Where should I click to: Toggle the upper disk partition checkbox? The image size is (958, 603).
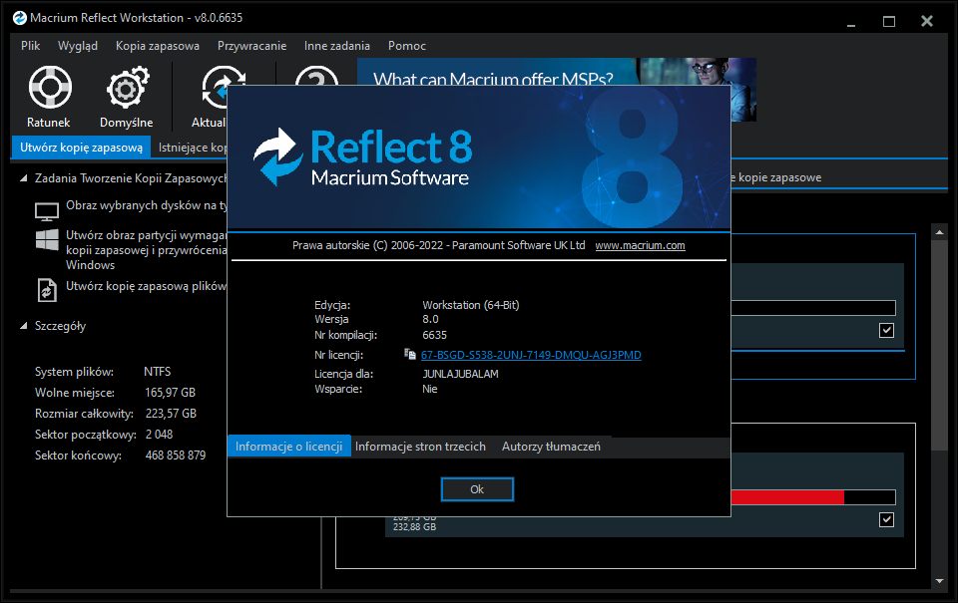pyautogui.click(x=886, y=330)
